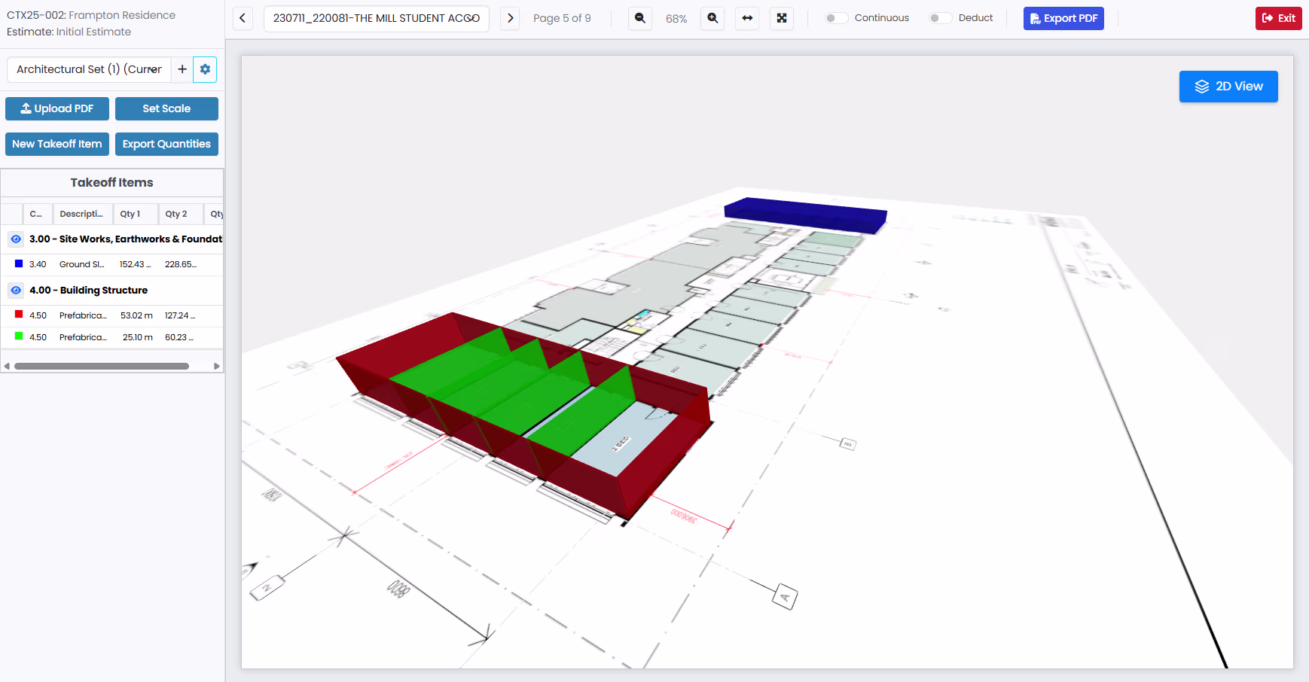Fit page to screen icon
Screen dimensions: 1309x682
[x=782, y=18]
